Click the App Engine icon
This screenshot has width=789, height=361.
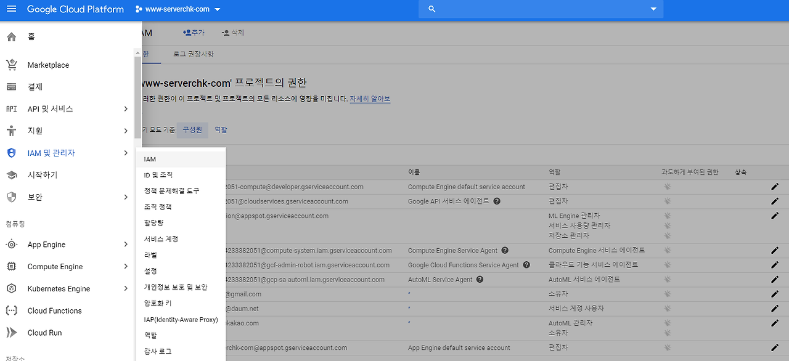pyautogui.click(x=11, y=245)
